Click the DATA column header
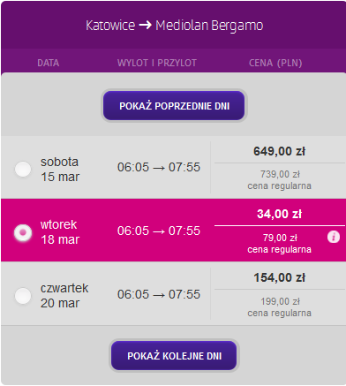The width and height of the screenshot is (346, 386). (x=49, y=63)
